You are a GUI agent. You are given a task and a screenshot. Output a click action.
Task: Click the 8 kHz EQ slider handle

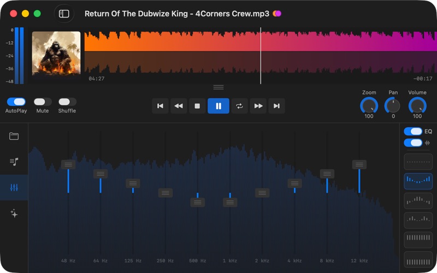point(327,174)
